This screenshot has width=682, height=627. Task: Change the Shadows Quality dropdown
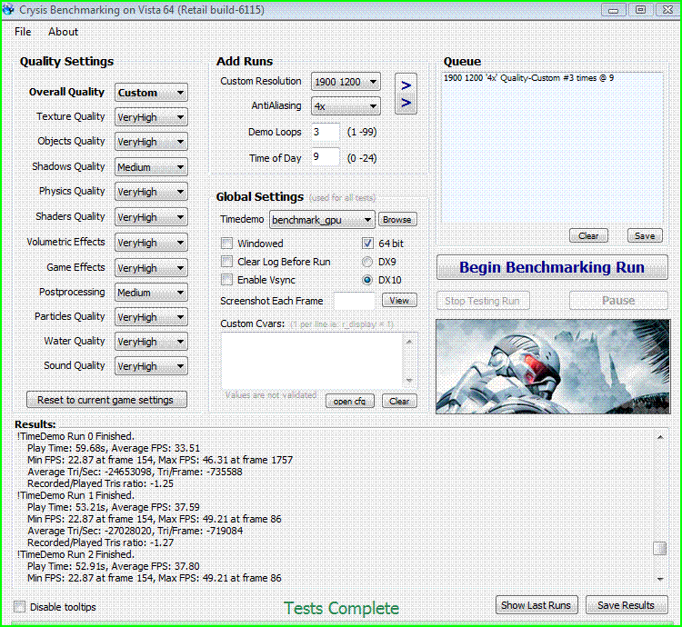click(151, 167)
